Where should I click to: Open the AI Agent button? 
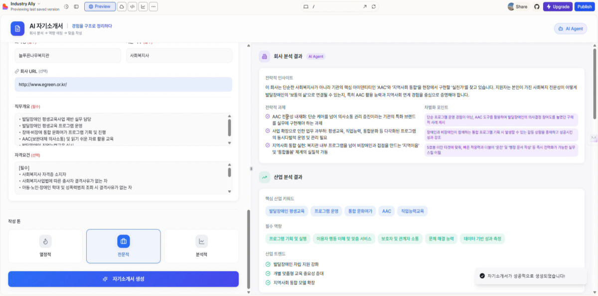571,28
